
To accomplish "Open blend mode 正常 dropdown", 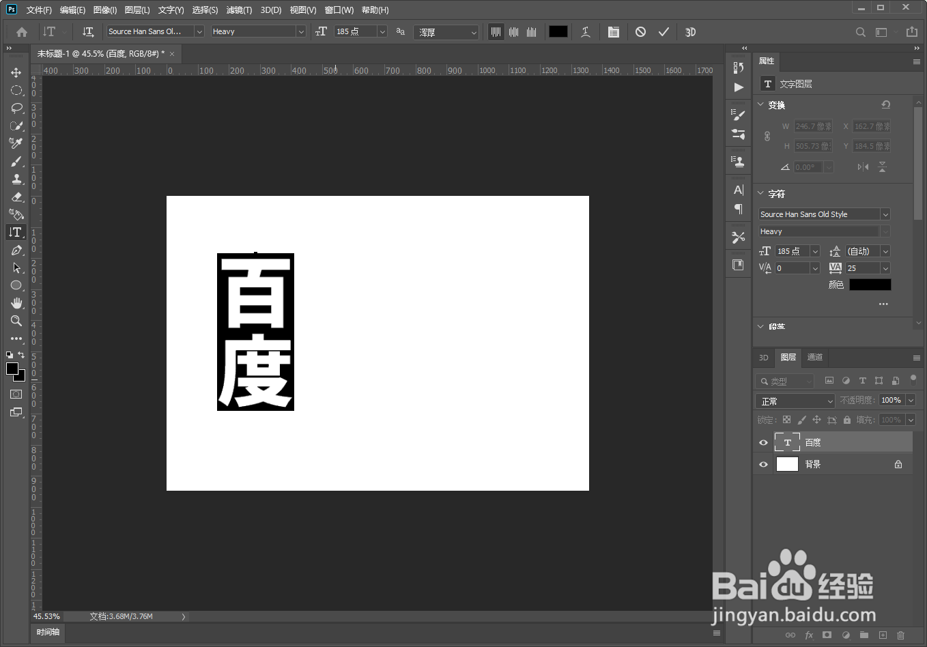I will (795, 401).
